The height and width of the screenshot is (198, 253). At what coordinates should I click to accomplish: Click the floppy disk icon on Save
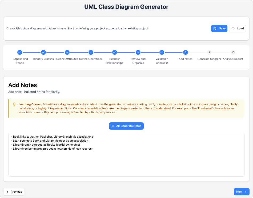point(215,28)
